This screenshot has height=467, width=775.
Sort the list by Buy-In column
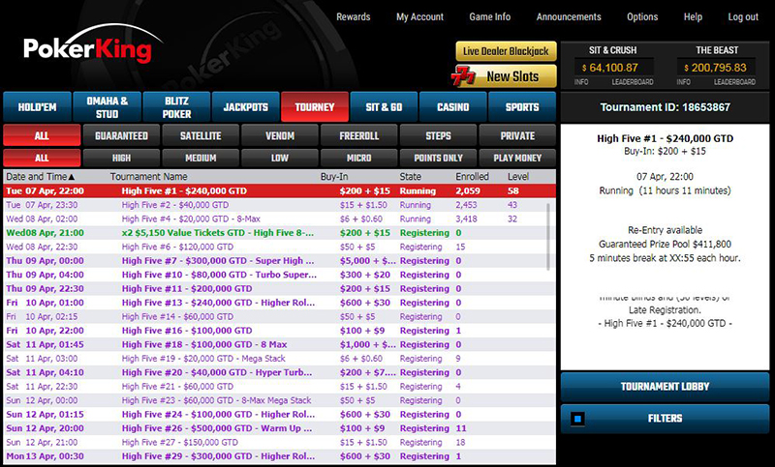(334, 178)
